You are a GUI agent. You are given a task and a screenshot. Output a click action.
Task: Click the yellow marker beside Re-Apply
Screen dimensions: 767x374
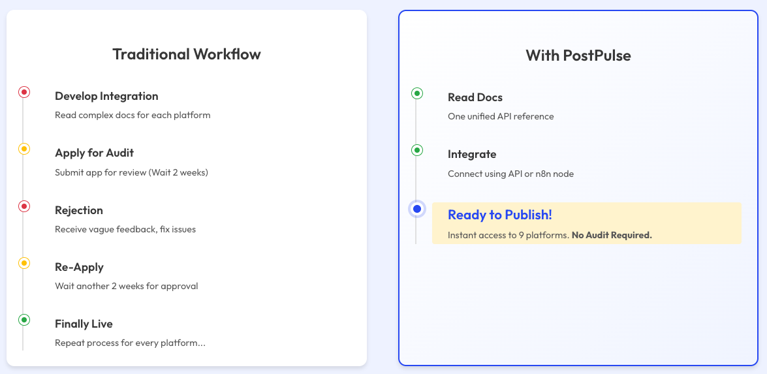pos(24,263)
